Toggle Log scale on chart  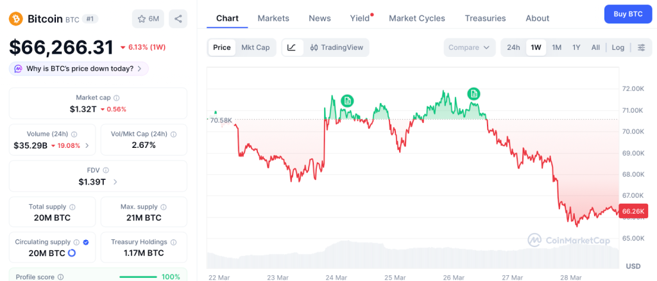pos(618,47)
